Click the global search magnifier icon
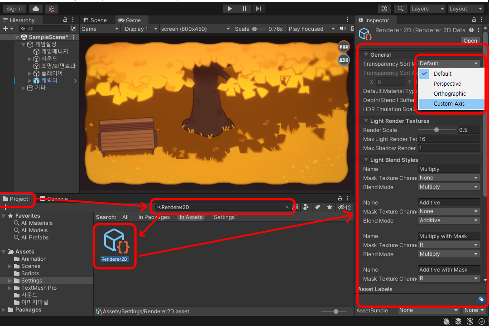The width and height of the screenshot is (489, 326). coord(400,9)
